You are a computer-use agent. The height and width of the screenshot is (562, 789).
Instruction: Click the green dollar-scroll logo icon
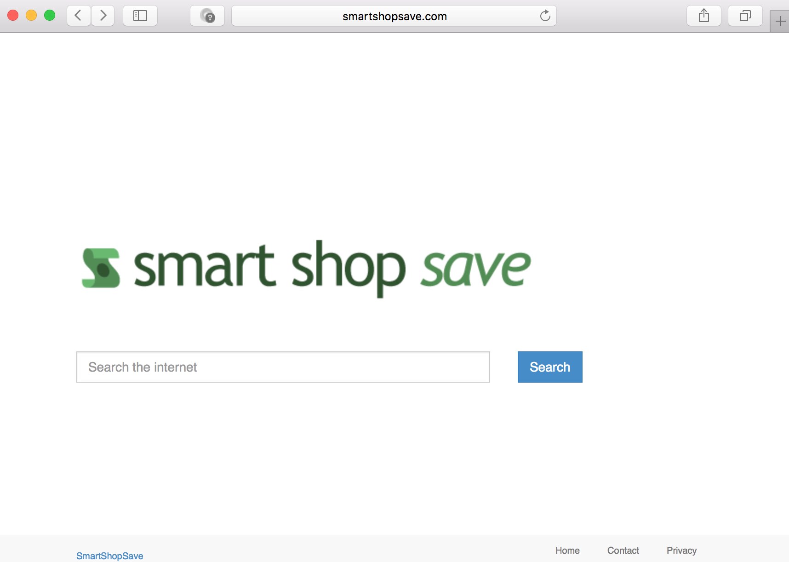101,268
